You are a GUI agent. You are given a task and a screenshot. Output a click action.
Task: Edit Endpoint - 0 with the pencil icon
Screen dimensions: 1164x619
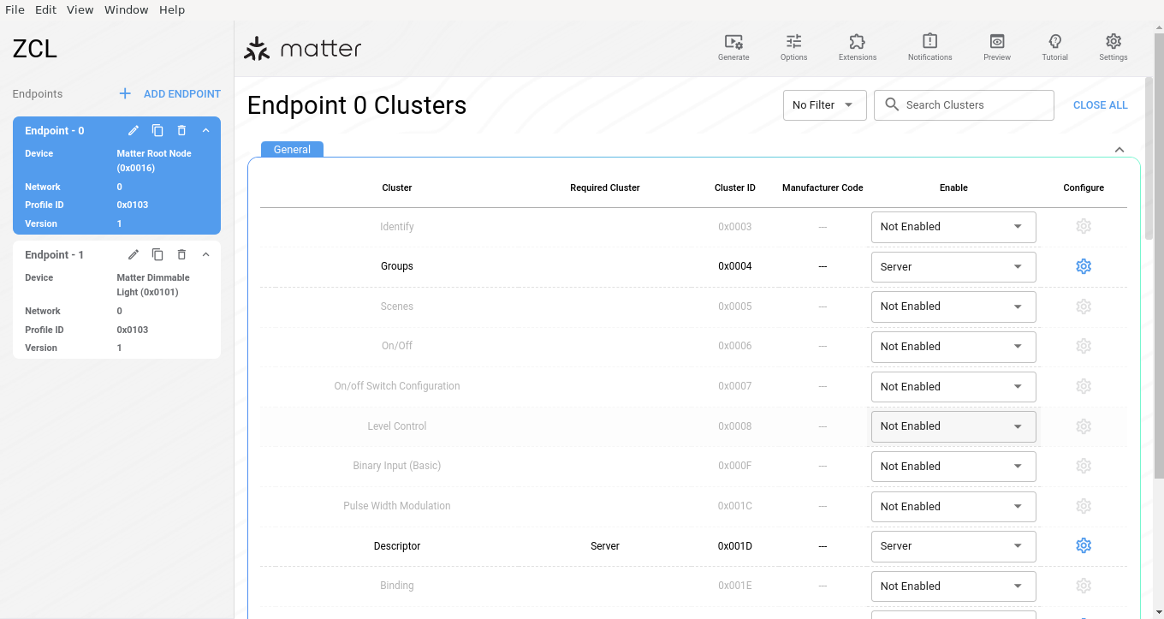pyautogui.click(x=134, y=130)
